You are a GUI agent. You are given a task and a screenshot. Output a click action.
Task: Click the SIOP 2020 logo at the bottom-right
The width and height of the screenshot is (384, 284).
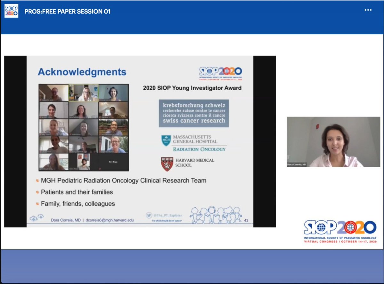coord(341,229)
